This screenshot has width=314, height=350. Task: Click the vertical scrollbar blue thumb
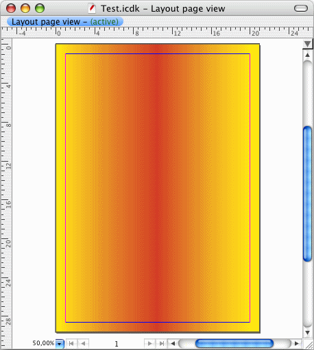tap(308, 194)
